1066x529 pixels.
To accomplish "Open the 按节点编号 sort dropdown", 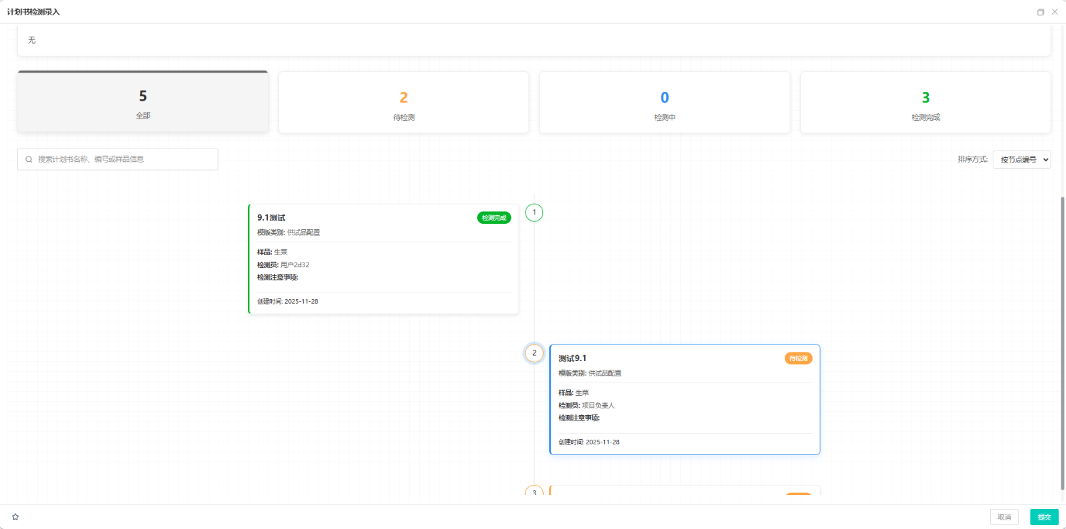I will [x=1021, y=159].
